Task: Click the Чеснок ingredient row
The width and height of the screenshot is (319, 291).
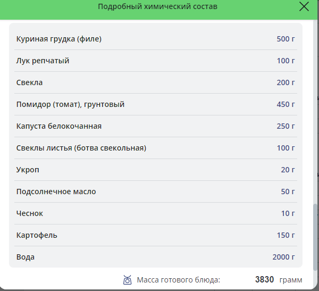Action: (x=30, y=213)
